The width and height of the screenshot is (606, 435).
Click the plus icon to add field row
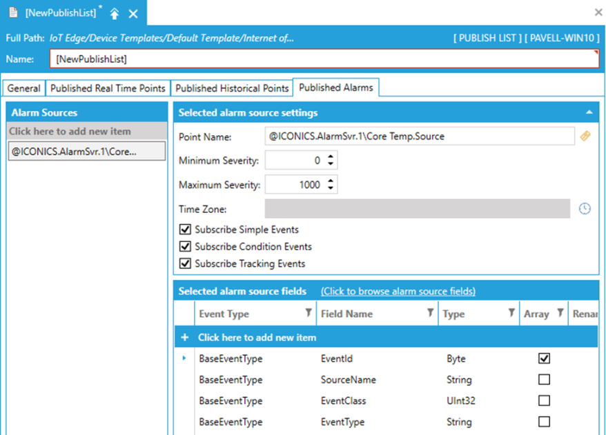[x=184, y=338]
